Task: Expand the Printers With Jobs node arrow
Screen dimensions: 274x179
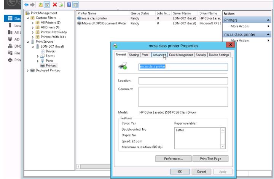Action: (x=33, y=37)
